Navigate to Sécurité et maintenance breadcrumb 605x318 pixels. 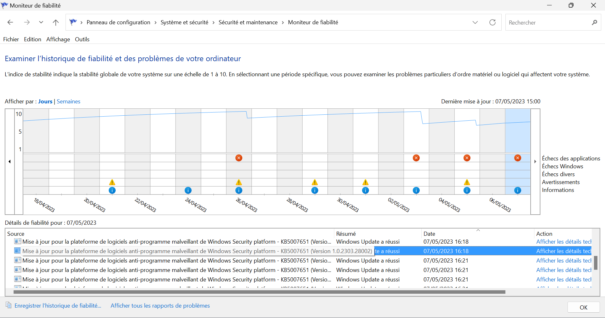click(248, 22)
